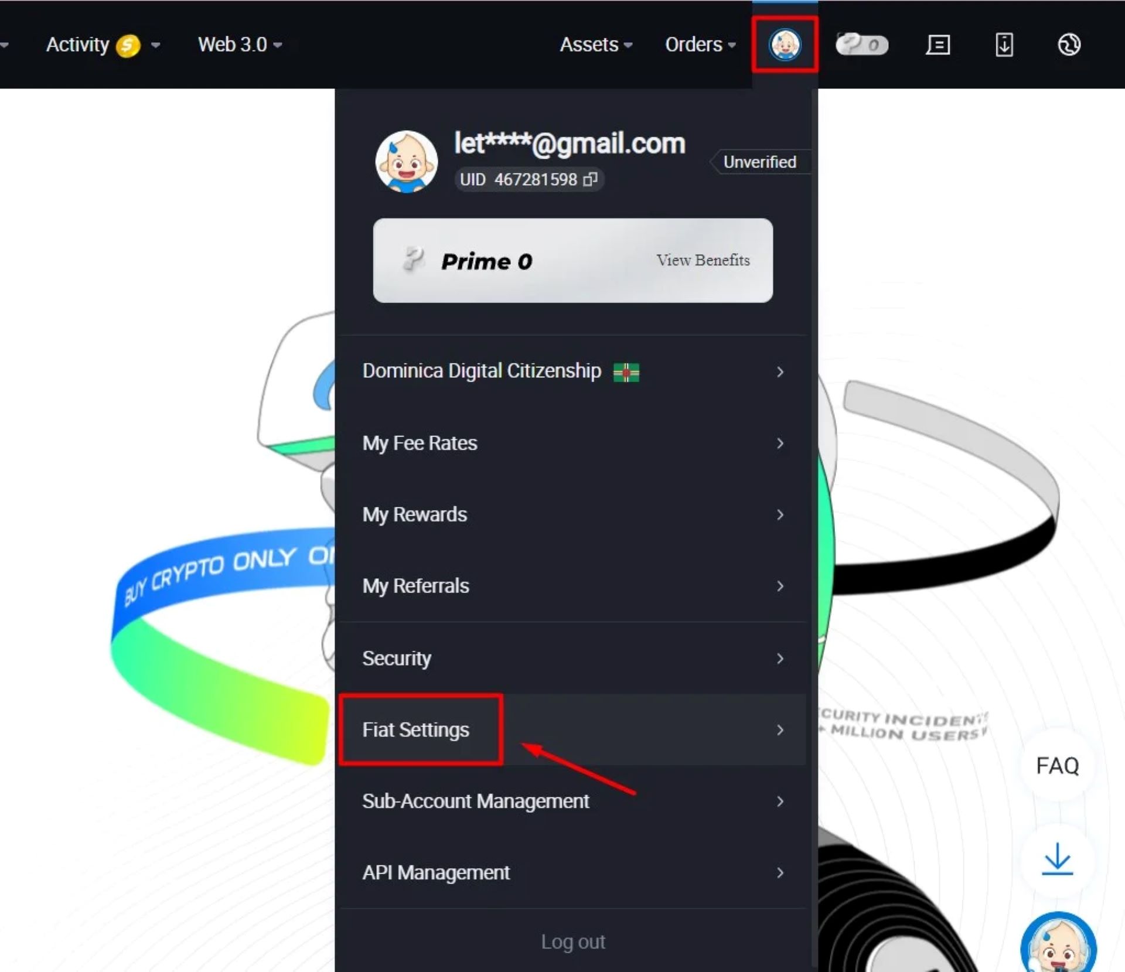Image resolution: width=1125 pixels, height=972 pixels.
Task: Open Dominica Digital Citizenship section
Action: tap(574, 371)
